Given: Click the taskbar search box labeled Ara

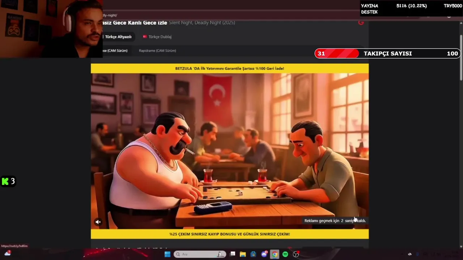Looking at the screenshot, I should pos(199,254).
